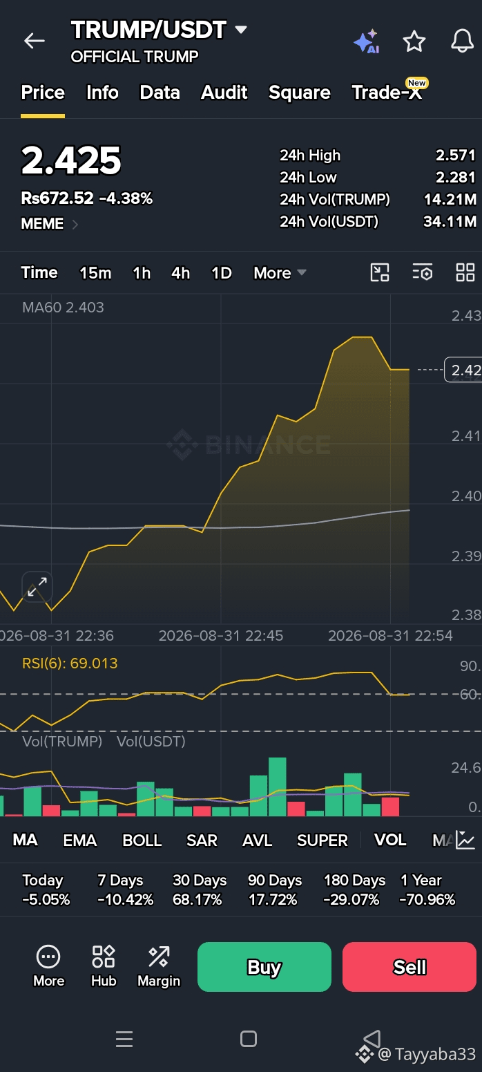Add TRUMP/USDT to favorites with star

tap(414, 41)
